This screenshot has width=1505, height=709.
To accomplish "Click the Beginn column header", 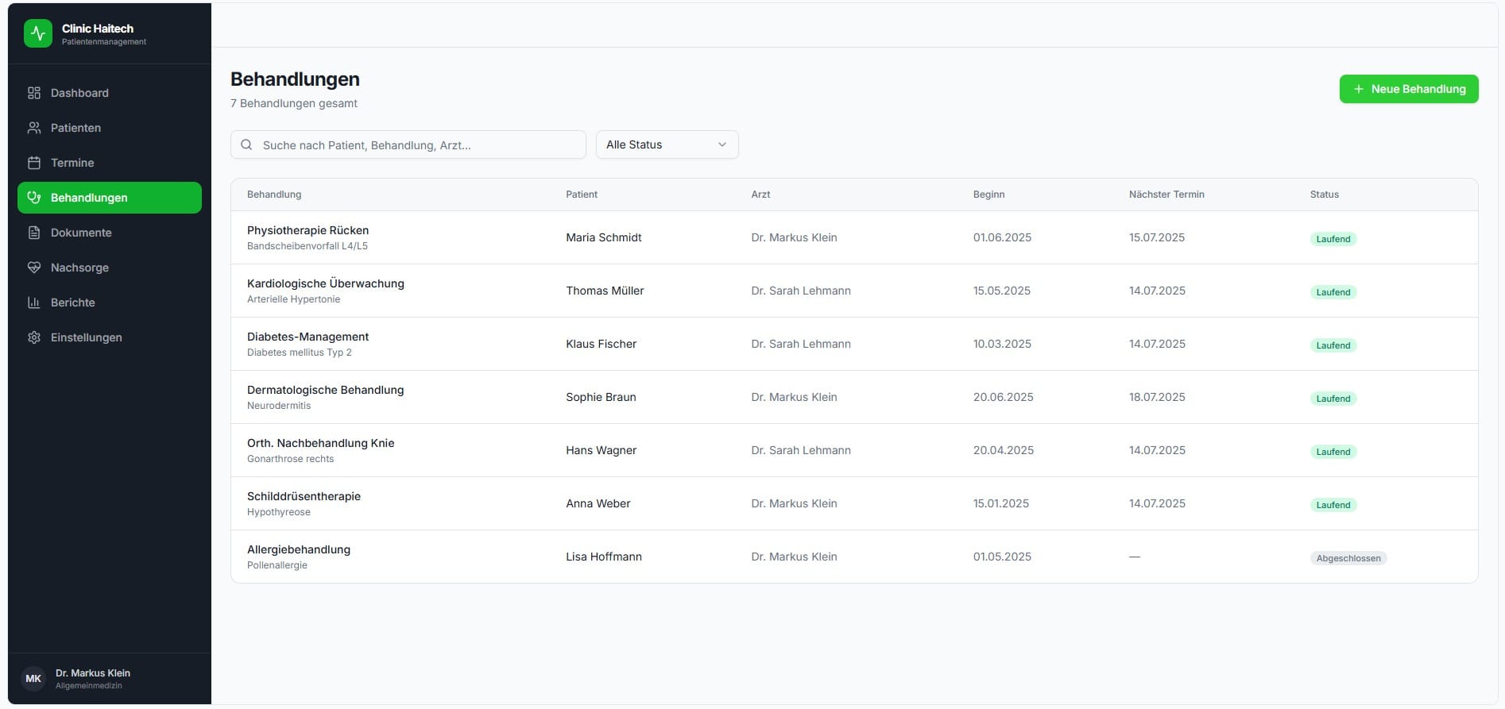I will (989, 195).
